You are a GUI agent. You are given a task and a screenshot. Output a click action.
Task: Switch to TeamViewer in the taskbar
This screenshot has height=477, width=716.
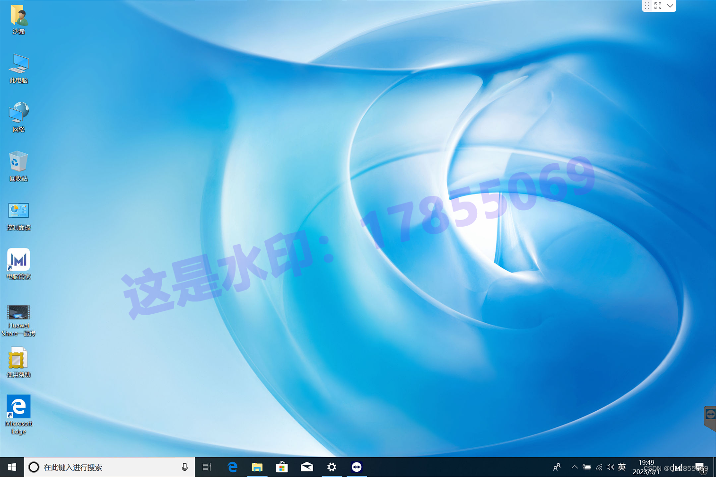(x=357, y=467)
